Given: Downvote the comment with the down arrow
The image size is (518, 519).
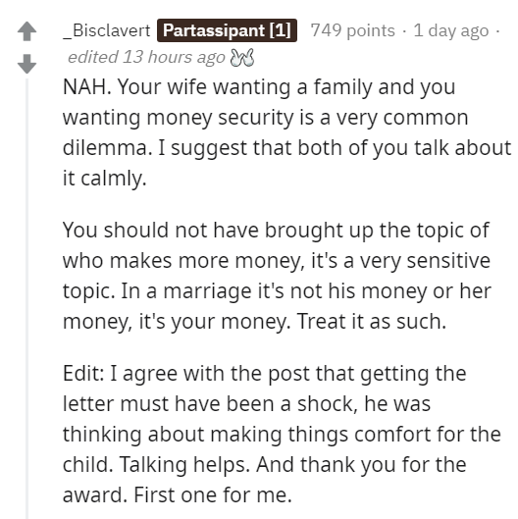Looking at the screenshot, I should [26, 64].
